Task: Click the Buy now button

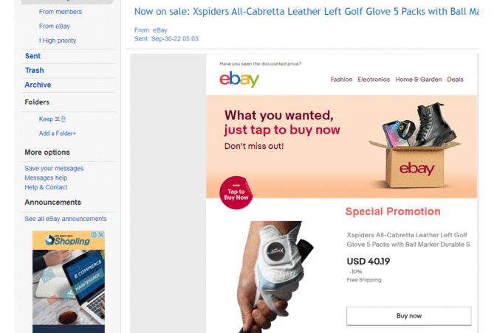Action: coord(408,316)
